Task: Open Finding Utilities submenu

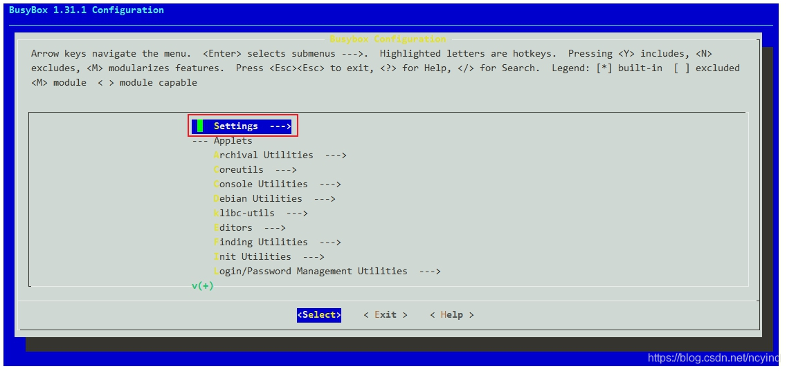Action: [x=277, y=242]
